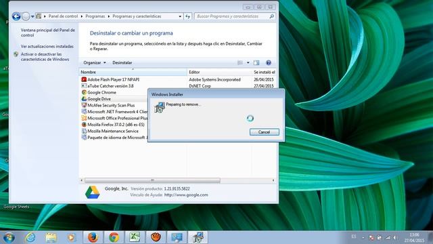Image resolution: width=433 pixels, height=244 pixels.
Task: Click the horizontal scrollbar thumb
Action: (152, 180)
